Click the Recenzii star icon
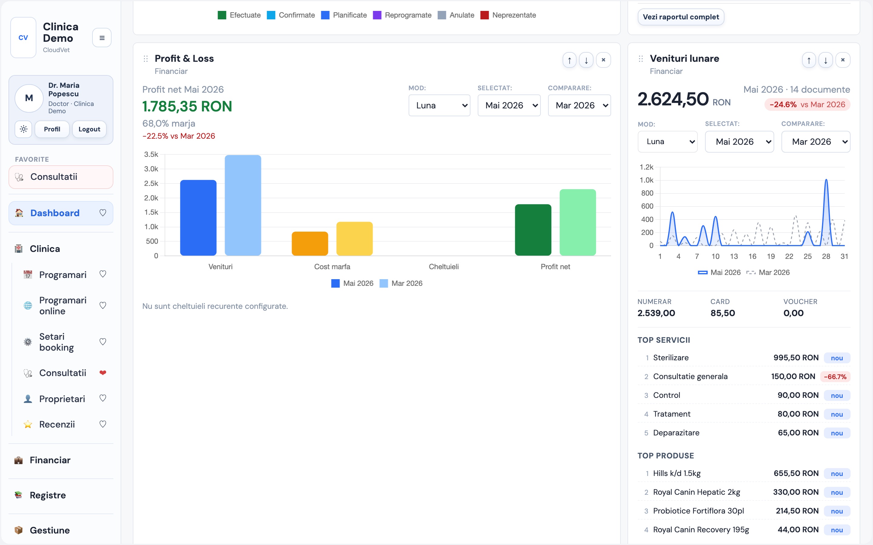 28,424
